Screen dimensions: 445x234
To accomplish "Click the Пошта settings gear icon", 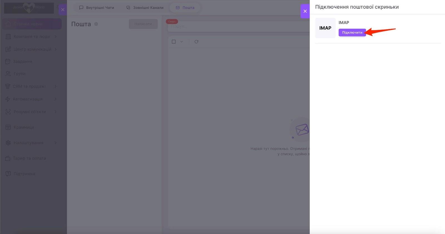I will pyautogui.click(x=96, y=24).
